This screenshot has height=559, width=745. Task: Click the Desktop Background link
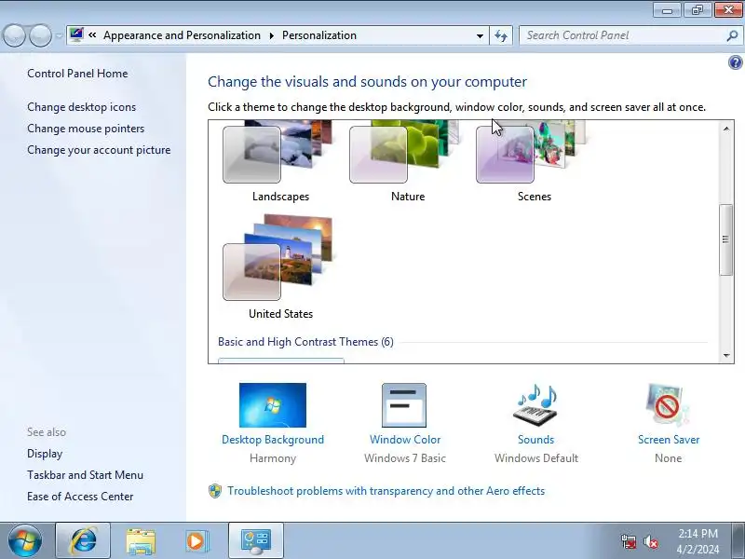(x=273, y=440)
